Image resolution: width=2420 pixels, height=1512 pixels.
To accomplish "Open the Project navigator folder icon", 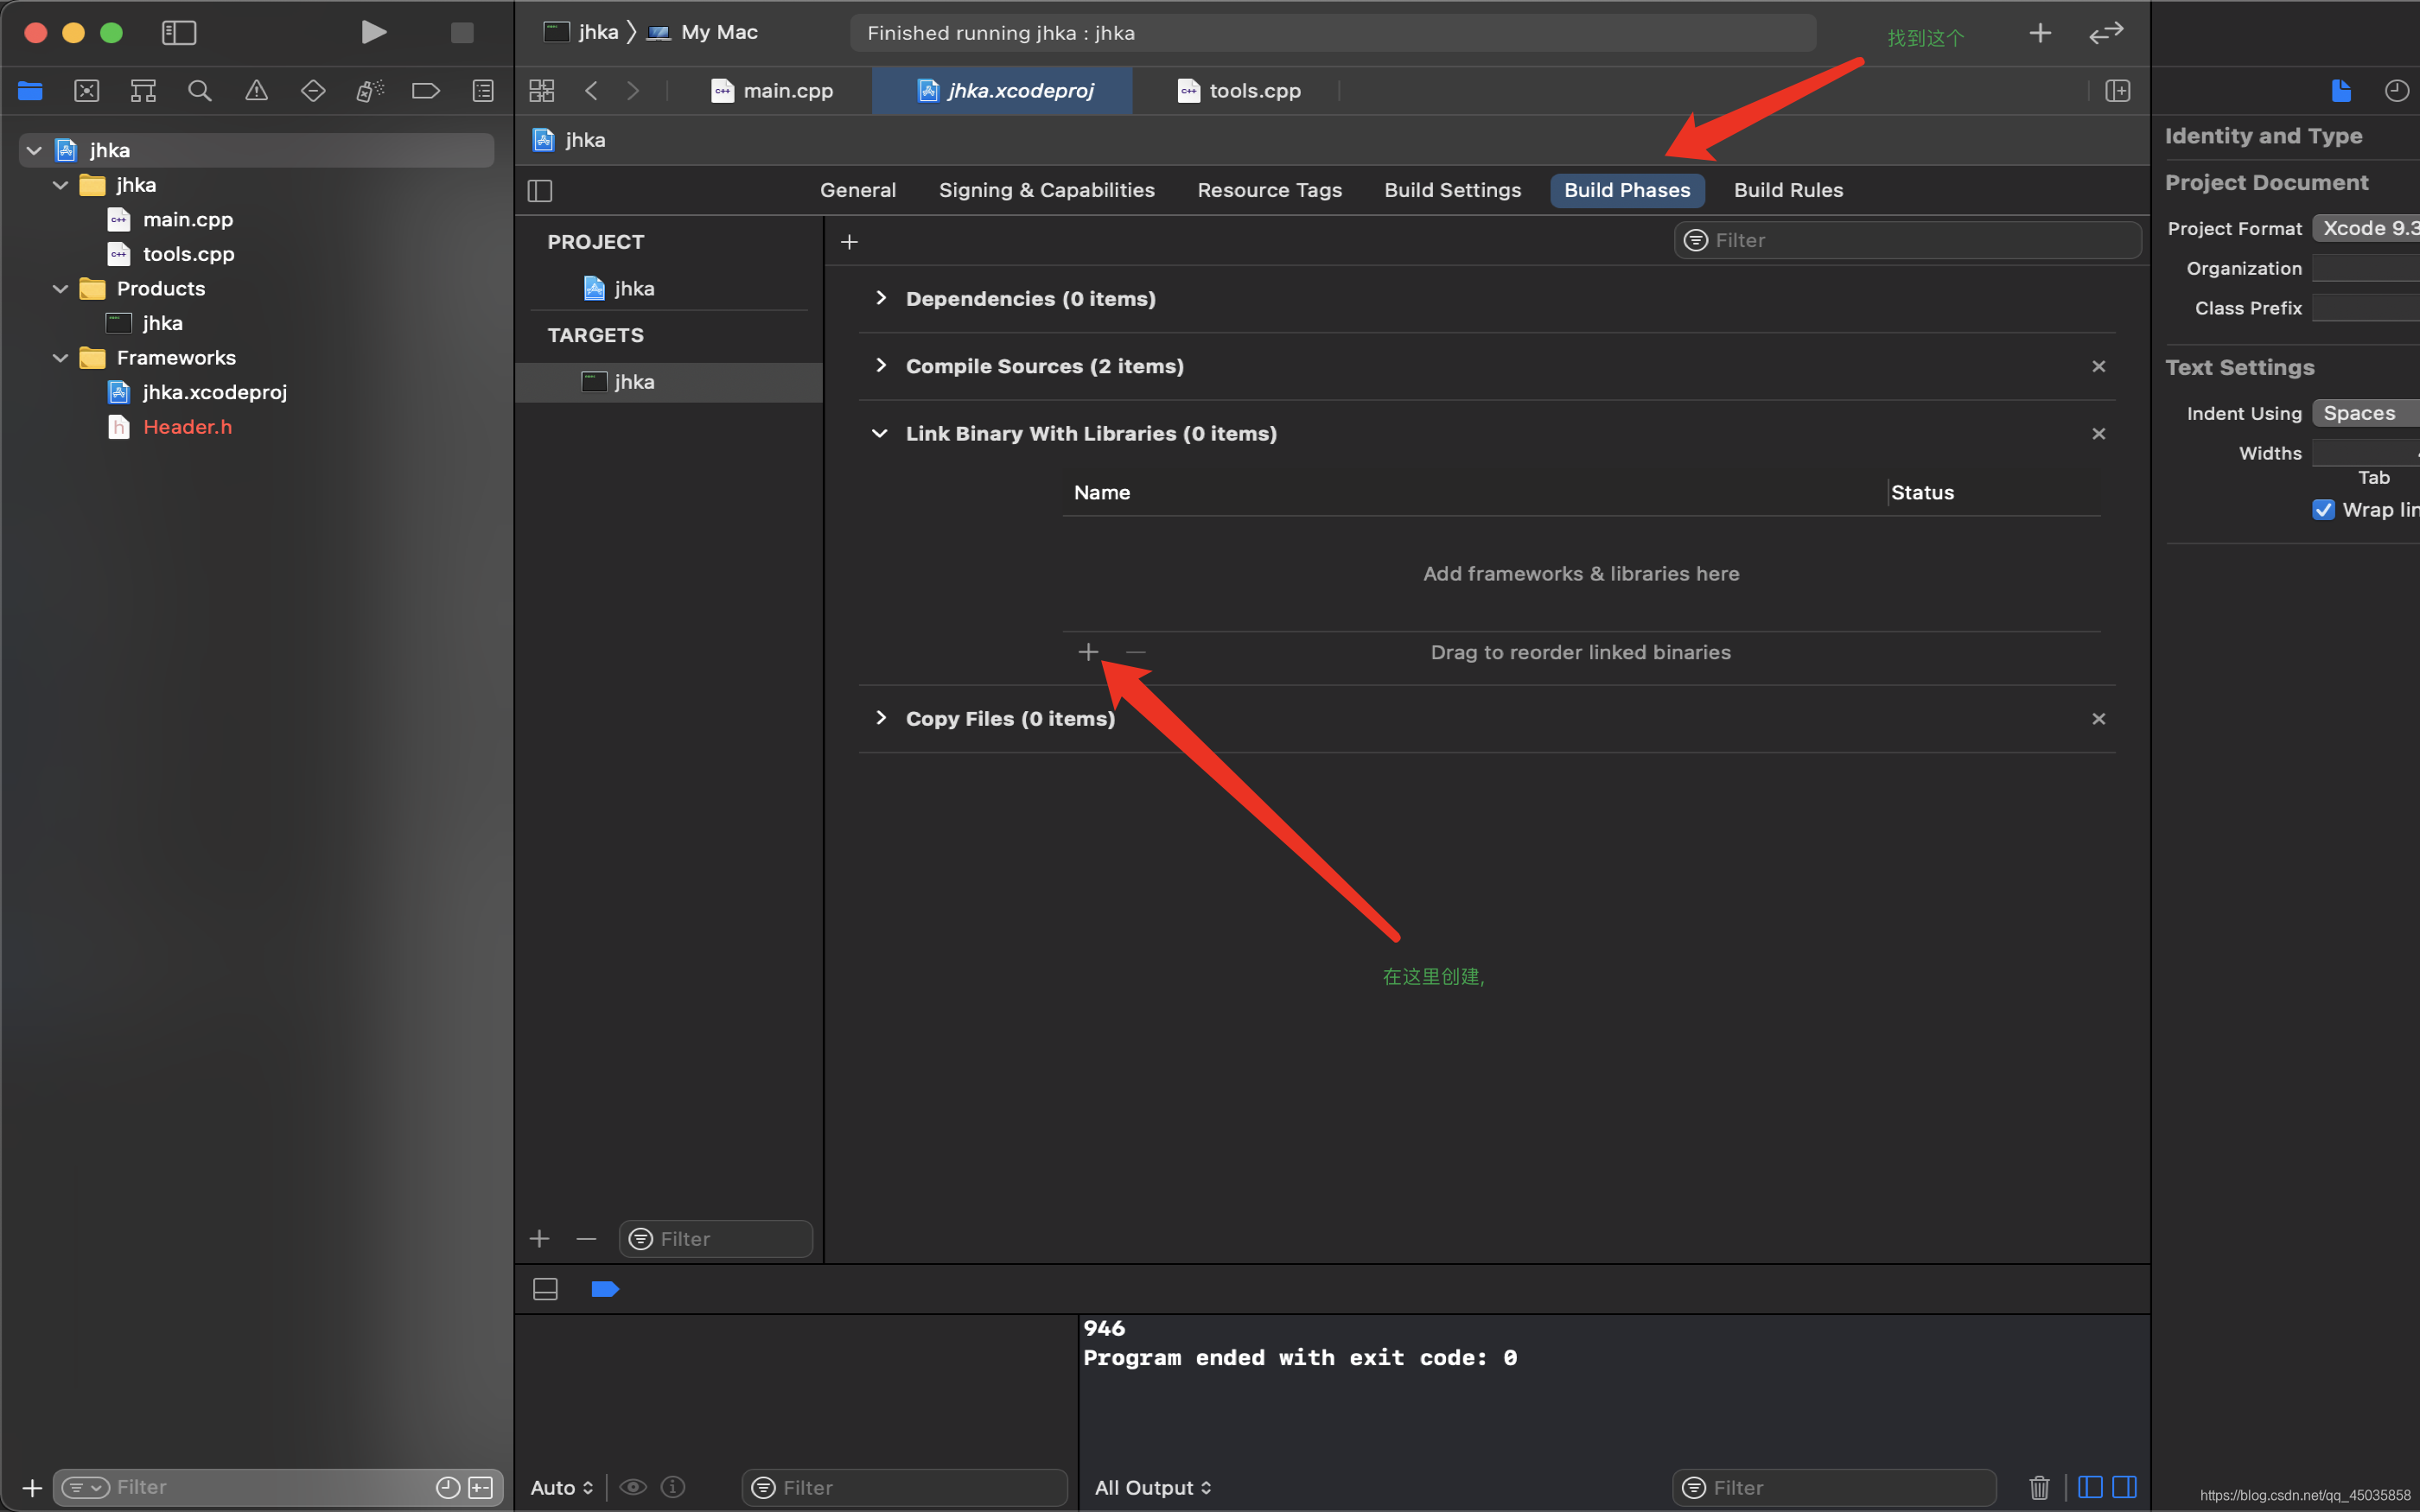I will [x=30, y=91].
